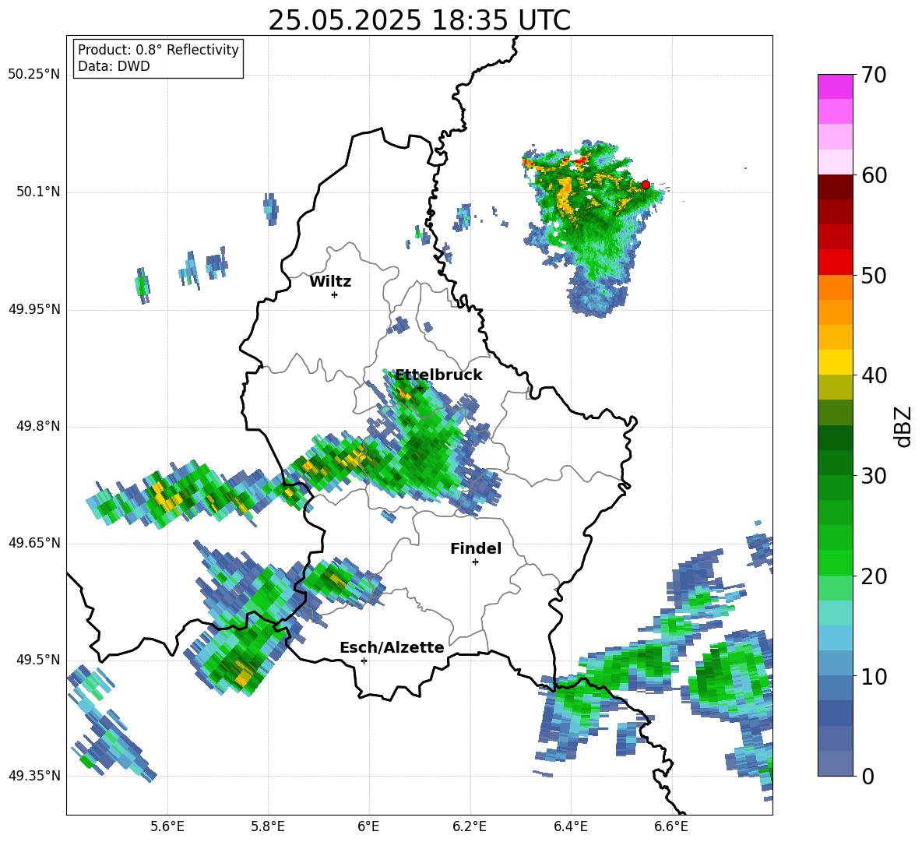This screenshot has width=922, height=842.
Task: Pick the orange swatch just below 50
Action: [835, 287]
